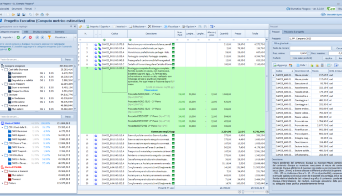Screen dimensions: 342x196
Task: Open Inserisci dropdown menu
Action: (x=120, y=26)
